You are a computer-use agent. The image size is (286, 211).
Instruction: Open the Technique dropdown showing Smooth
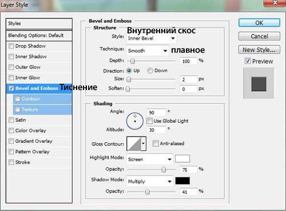[148, 50]
